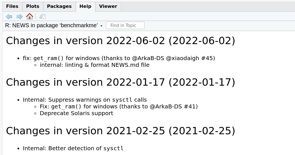
Task: Select the Help tab
Action: coord(85,6)
